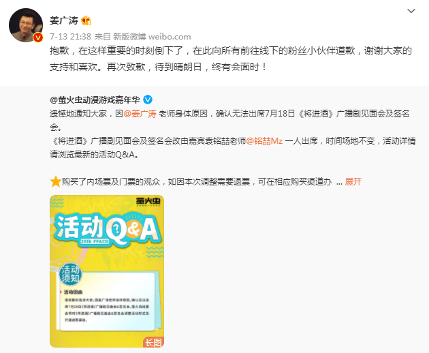Click the yellow star emoji icon
This screenshot has width=429, height=353.
point(56,181)
